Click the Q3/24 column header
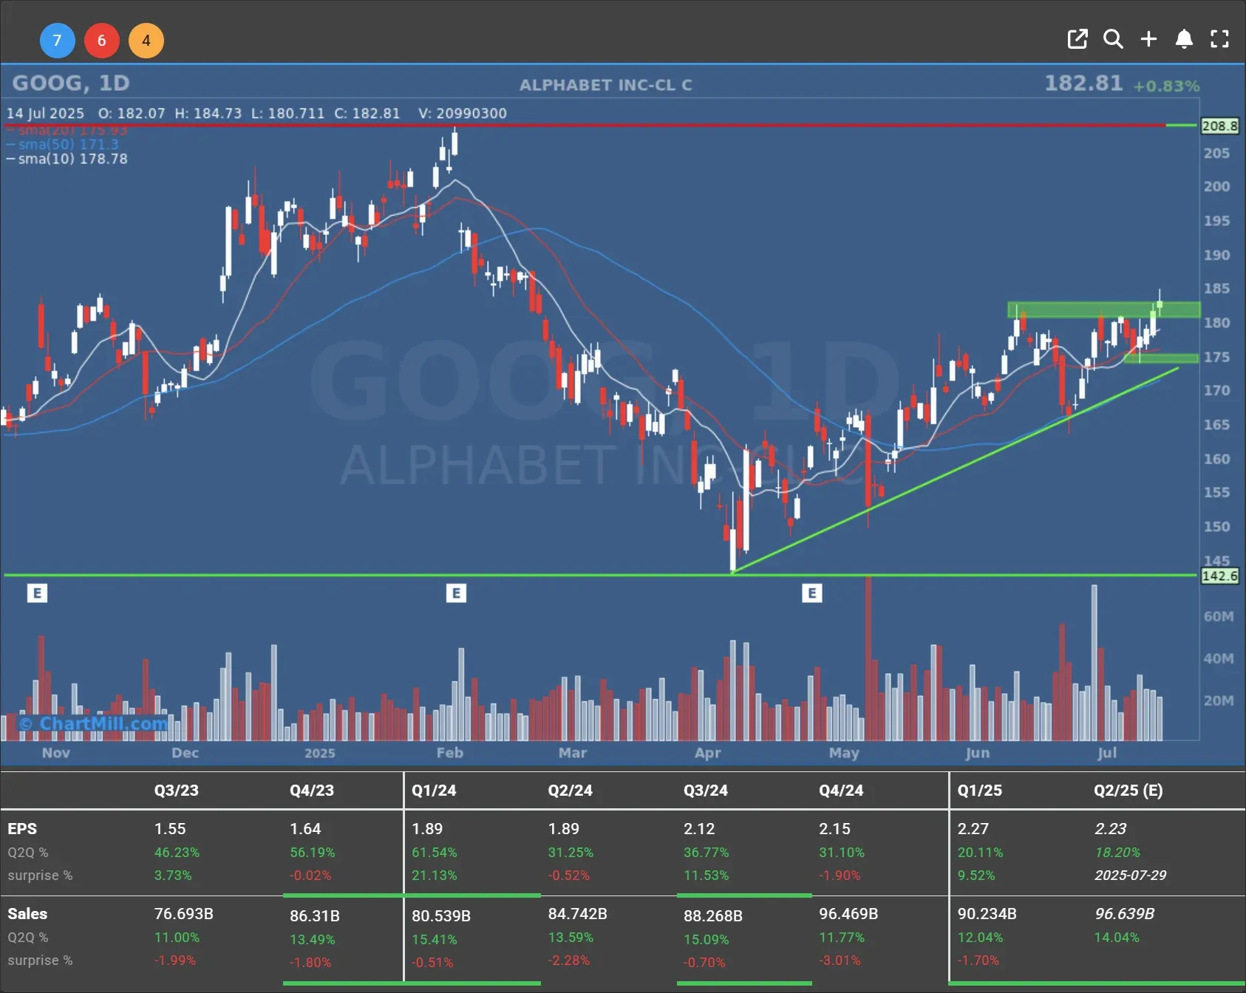This screenshot has width=1246, height=993. click(x=706, y=790)
